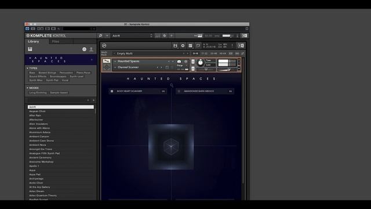
Task: Select the 17-32 multi rack page
Action: pos(205,53)
